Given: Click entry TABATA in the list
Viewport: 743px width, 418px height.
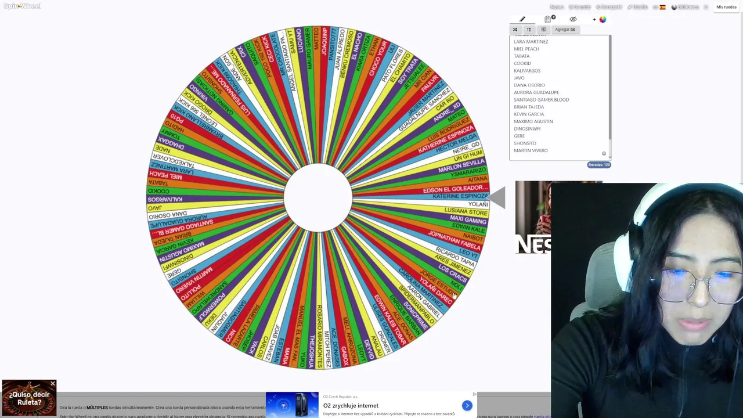Looking at the screenshot, I should [521, 56].
